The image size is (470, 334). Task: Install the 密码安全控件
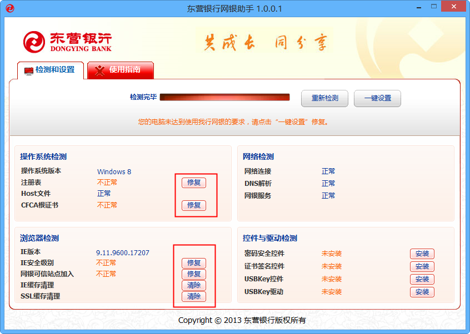coord(422,254)
